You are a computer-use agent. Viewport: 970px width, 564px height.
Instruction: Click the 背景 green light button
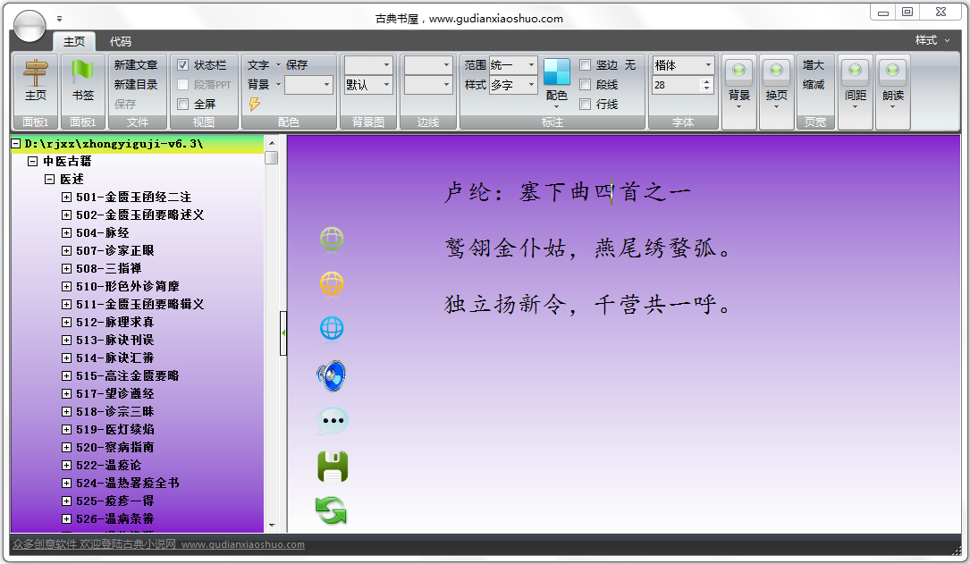point(738,71)
